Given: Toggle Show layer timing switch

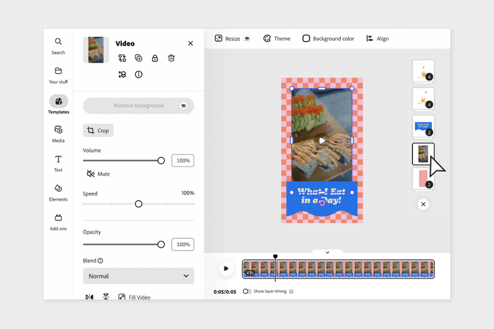Looking at the screenshot, I should [247, 291].
